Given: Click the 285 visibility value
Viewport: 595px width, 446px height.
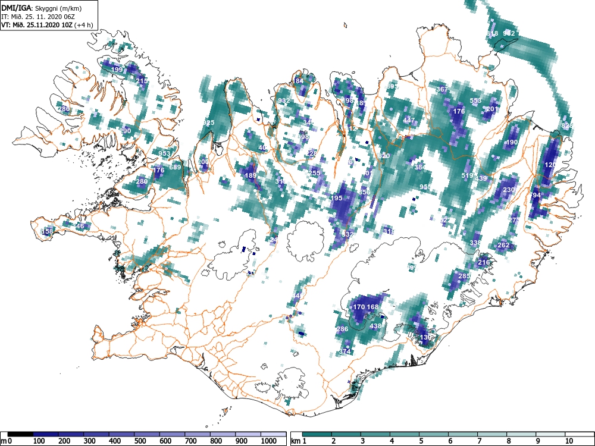Looking at the screenshot, I should click(465, 276).
